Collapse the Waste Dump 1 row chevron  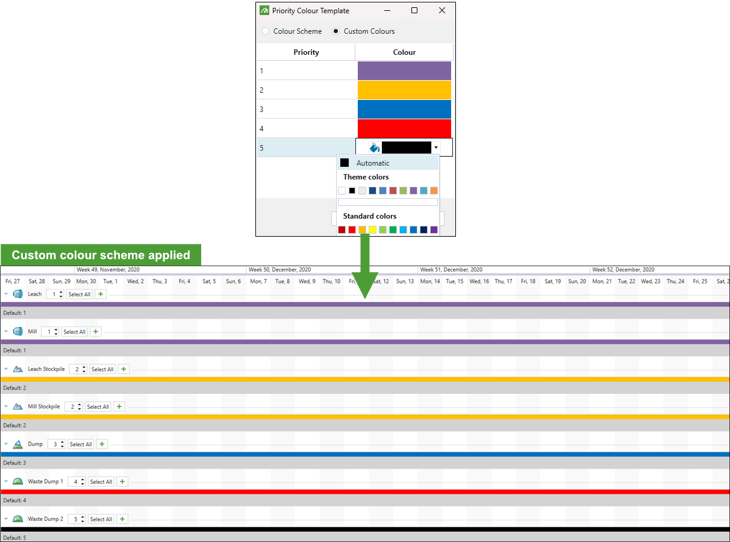tap(6, 481)
